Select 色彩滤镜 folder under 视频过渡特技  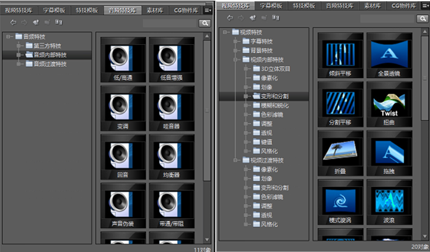(x=268, y=197)
